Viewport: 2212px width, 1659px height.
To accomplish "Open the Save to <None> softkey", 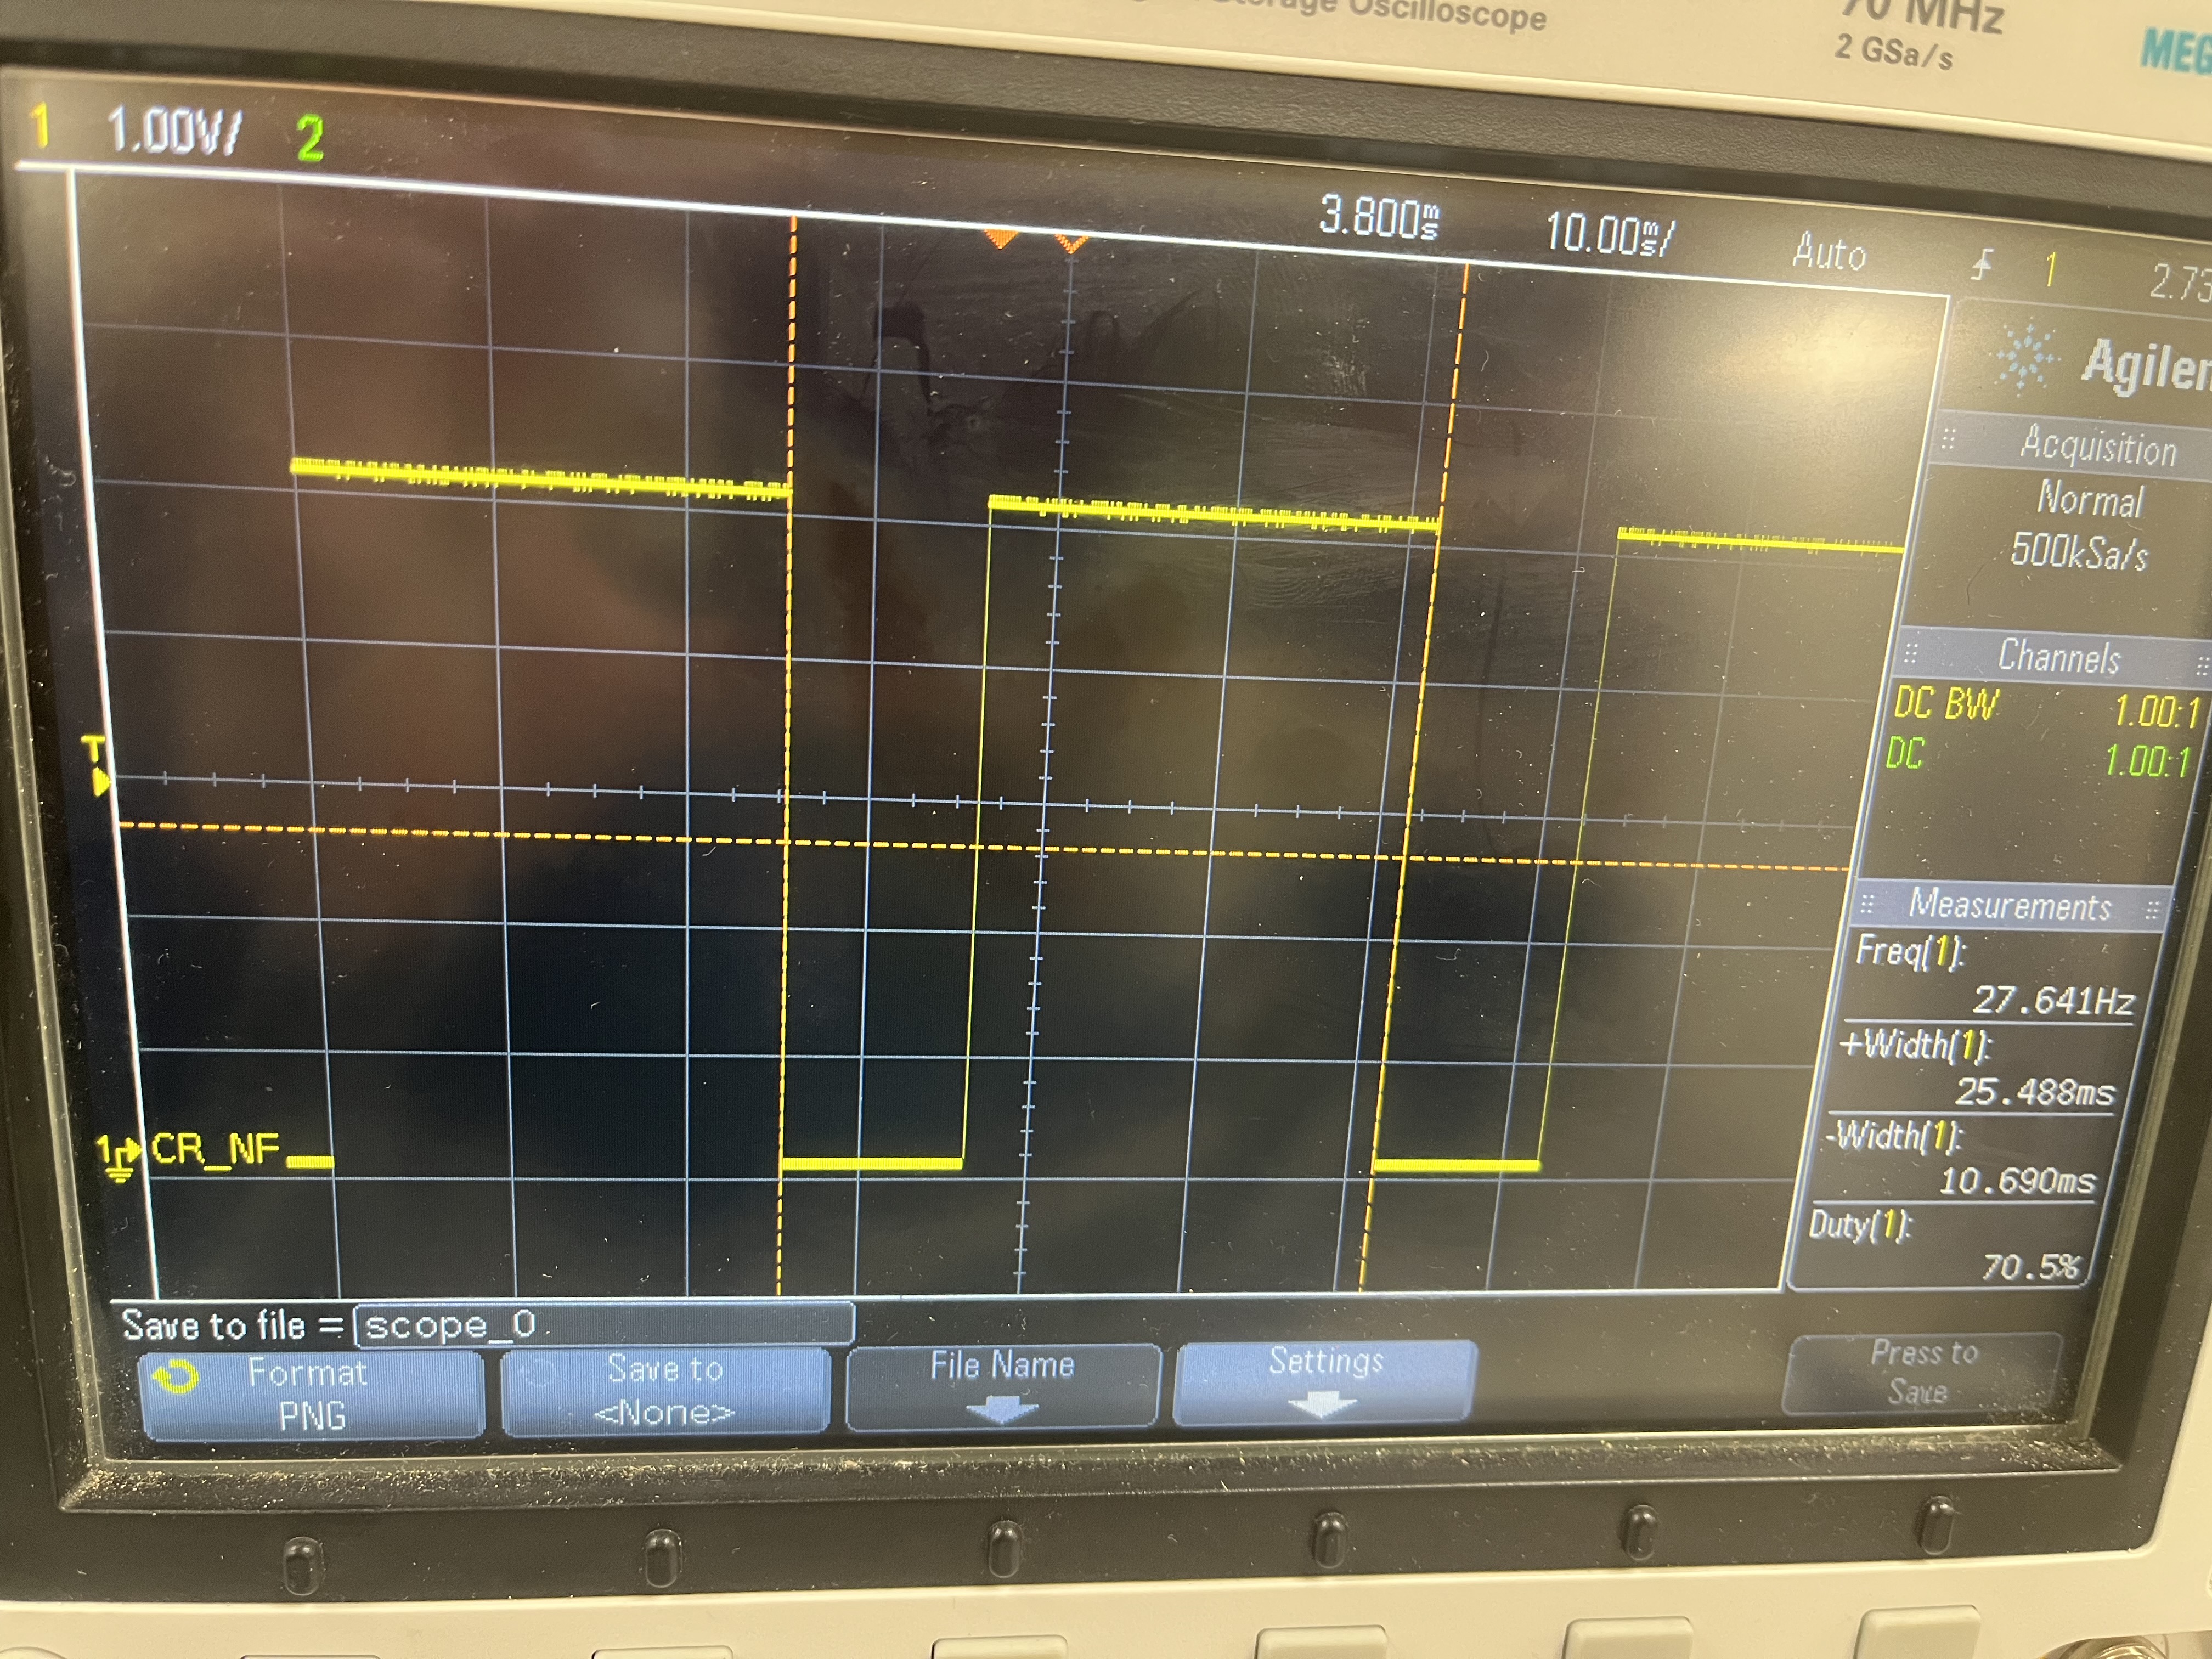I will click(665, 1390).
